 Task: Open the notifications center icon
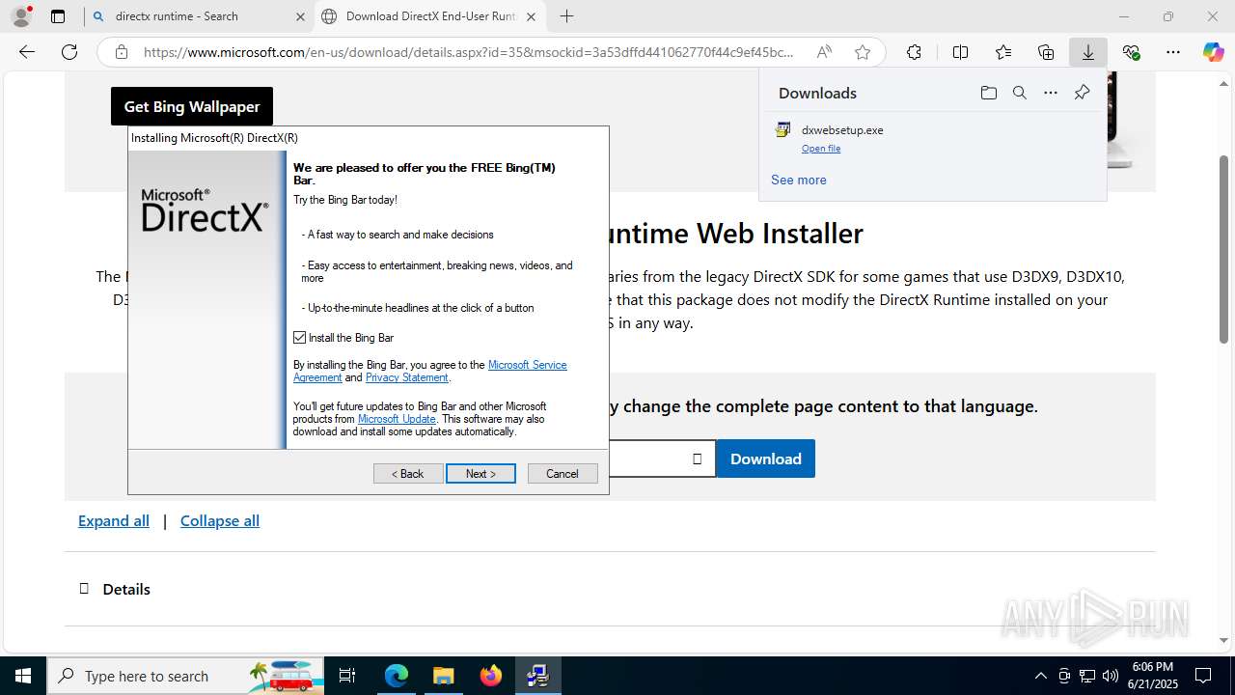[x=1203, y=676]
